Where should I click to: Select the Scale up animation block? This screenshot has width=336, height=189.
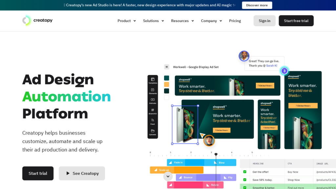click(x=162, y=170)
